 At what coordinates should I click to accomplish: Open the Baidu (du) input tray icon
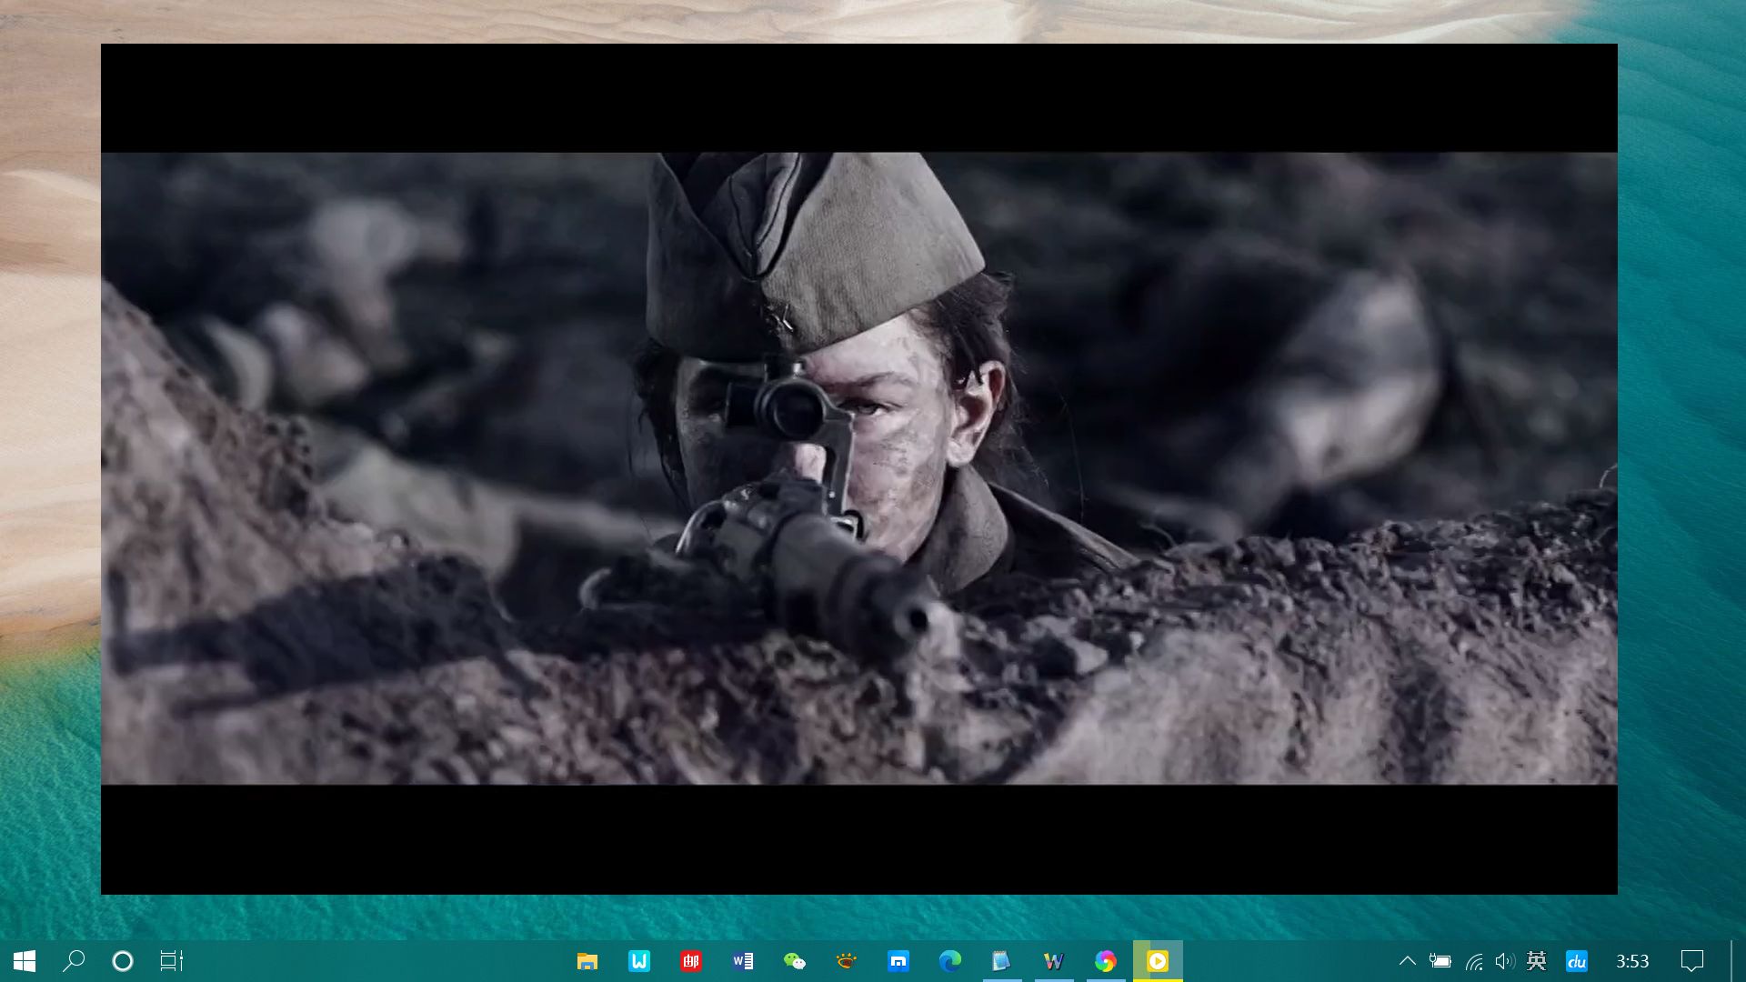pos(1578,961)
